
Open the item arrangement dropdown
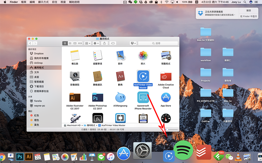(x=88, y=43)
